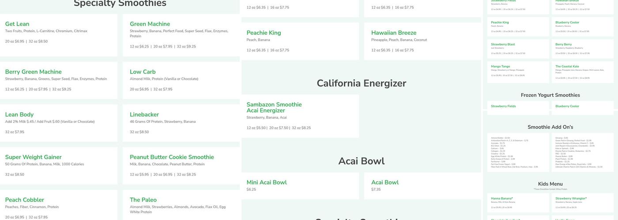This screenshot has width=618, height=220.
Task: Click the Low Carb smoothie title
Action: [x=143, y=72]
